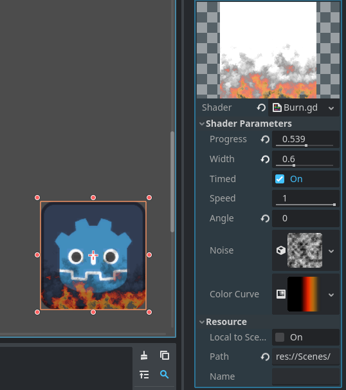This screenshot has height=390, width=346.
Task: Click the Shader property label
Action: coord(217,107)
